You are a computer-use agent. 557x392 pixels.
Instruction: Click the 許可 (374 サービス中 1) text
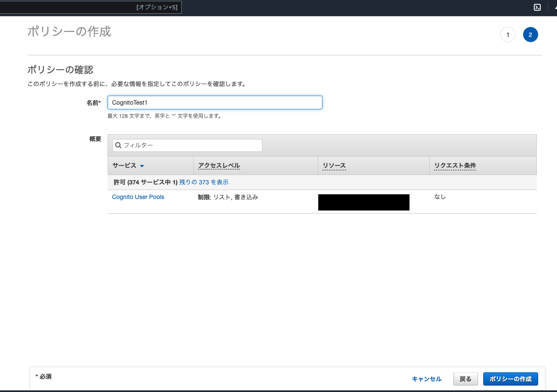tap(145, 182)
